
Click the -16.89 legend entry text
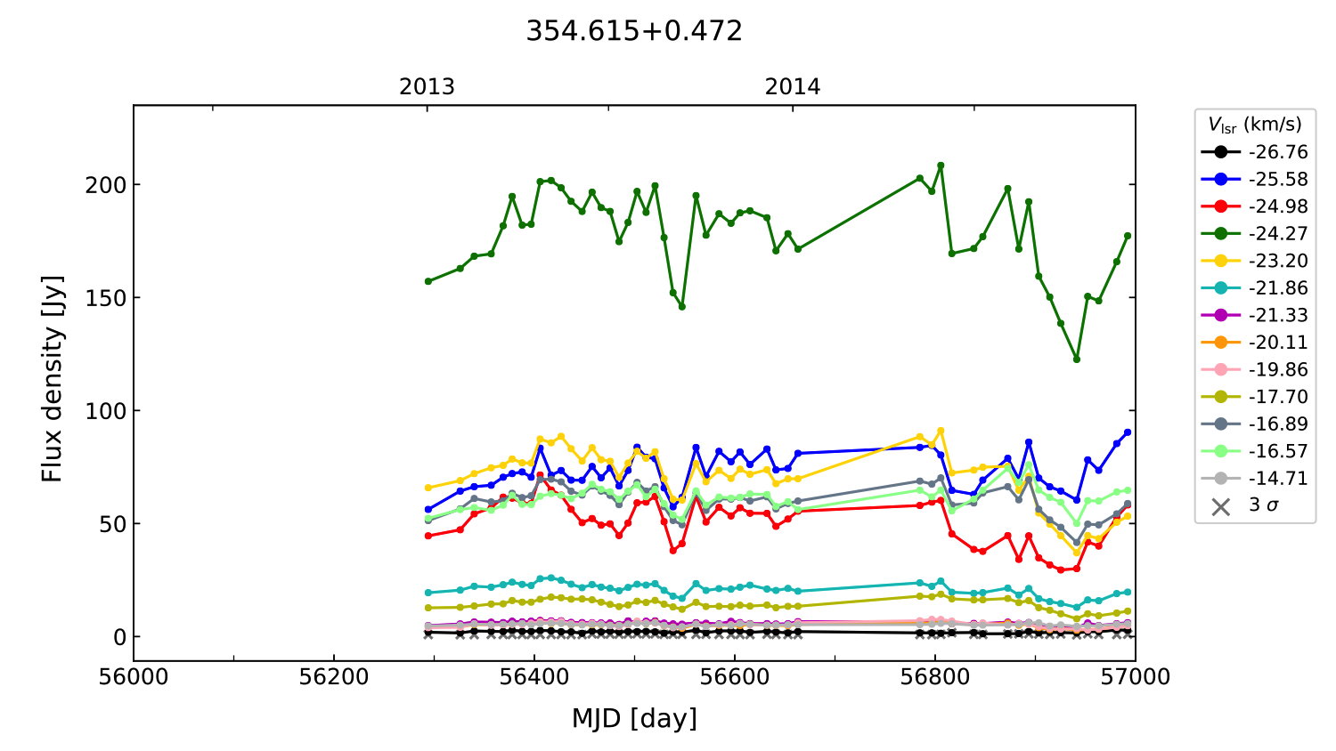click(x=1277, y=424)
